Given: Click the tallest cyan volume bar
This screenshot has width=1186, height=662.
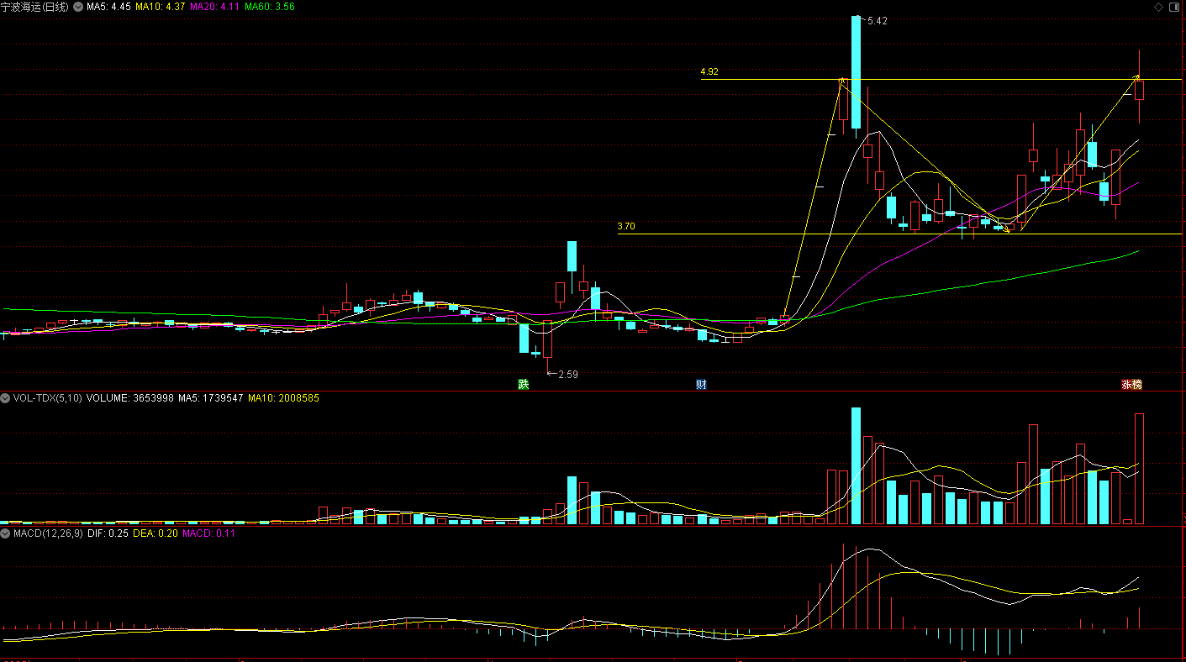Looking at the screenshot, I should coord(856,465).
